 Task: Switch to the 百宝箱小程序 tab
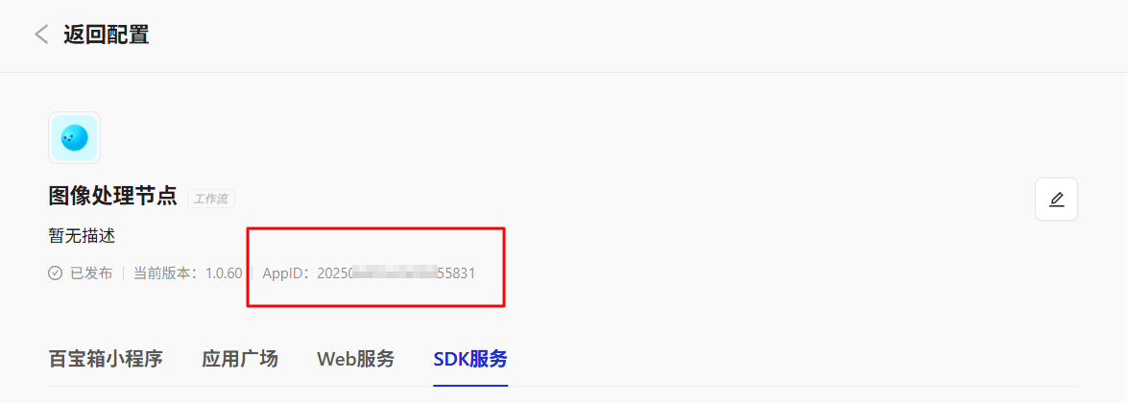tap(106, 359)
